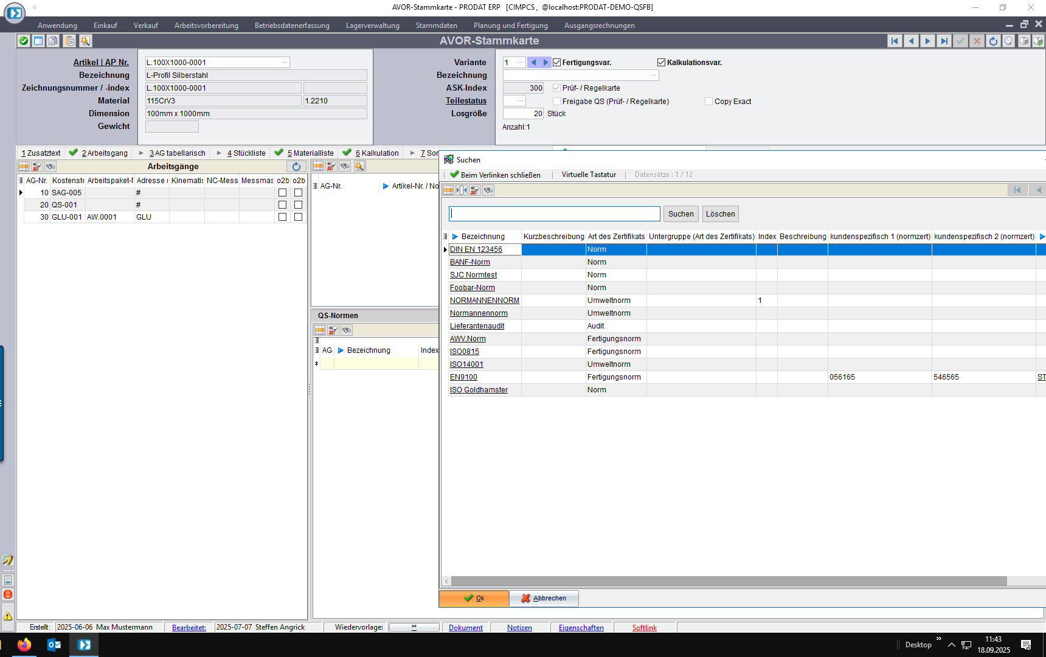Open the Teilestatus selection ellipsis
1046x657 pixels.
pos(520,101)
